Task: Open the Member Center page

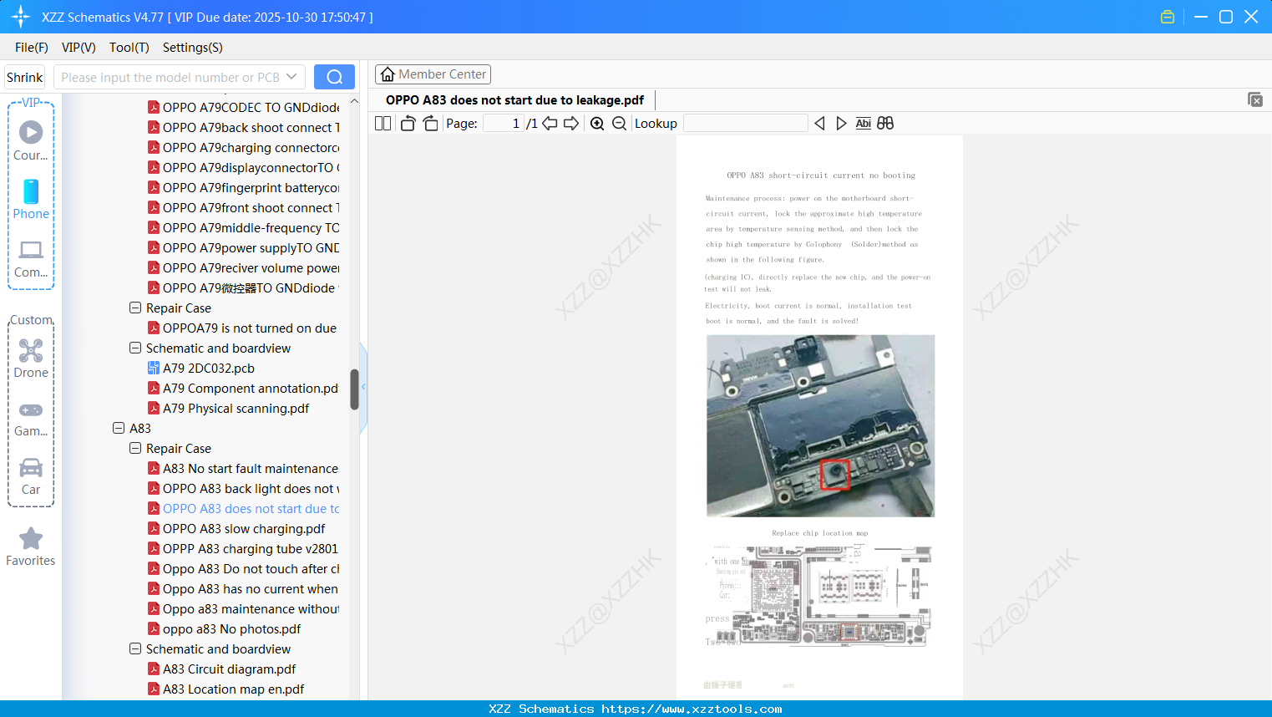Action: point(433,74)
